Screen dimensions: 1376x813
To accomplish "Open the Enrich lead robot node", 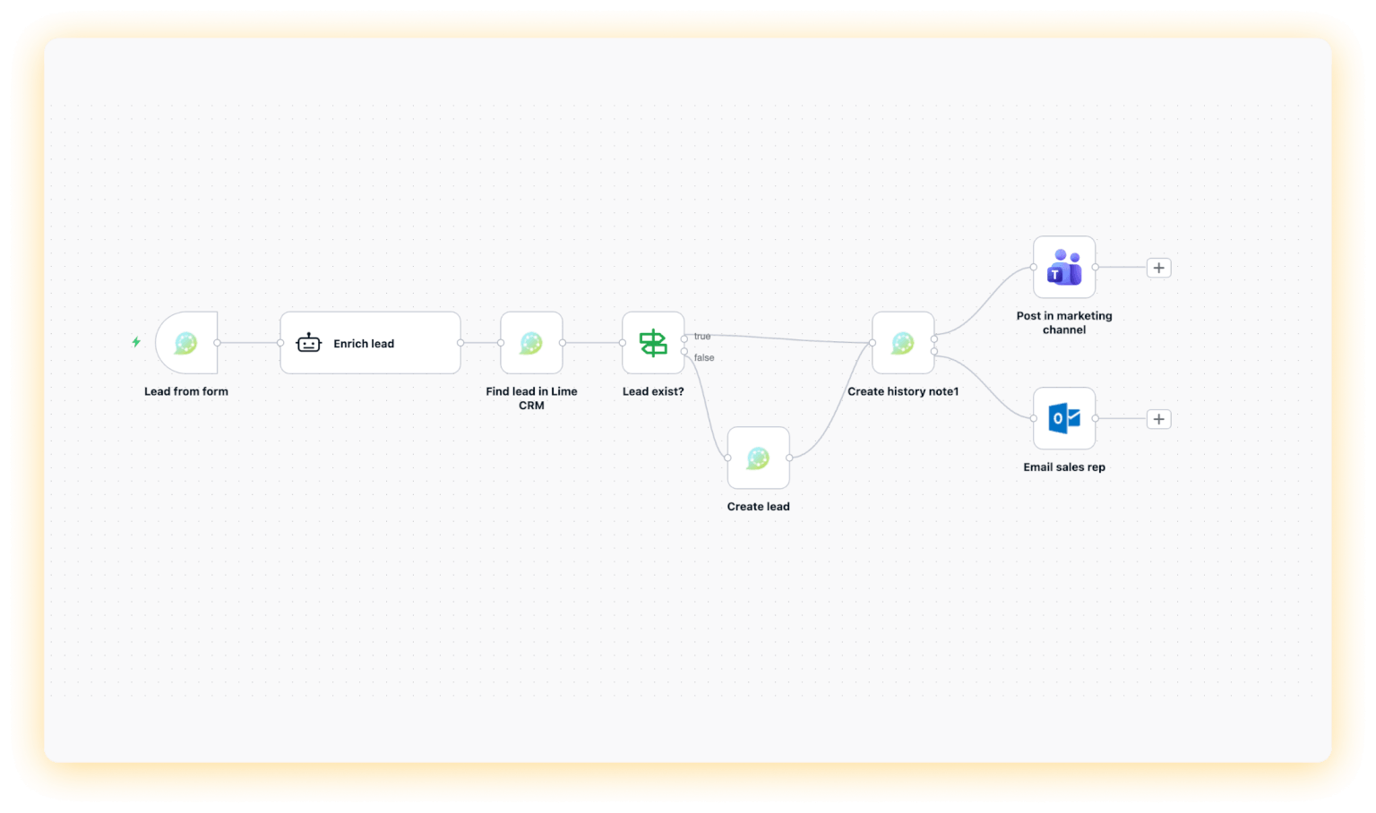I will tap(370, 343).
